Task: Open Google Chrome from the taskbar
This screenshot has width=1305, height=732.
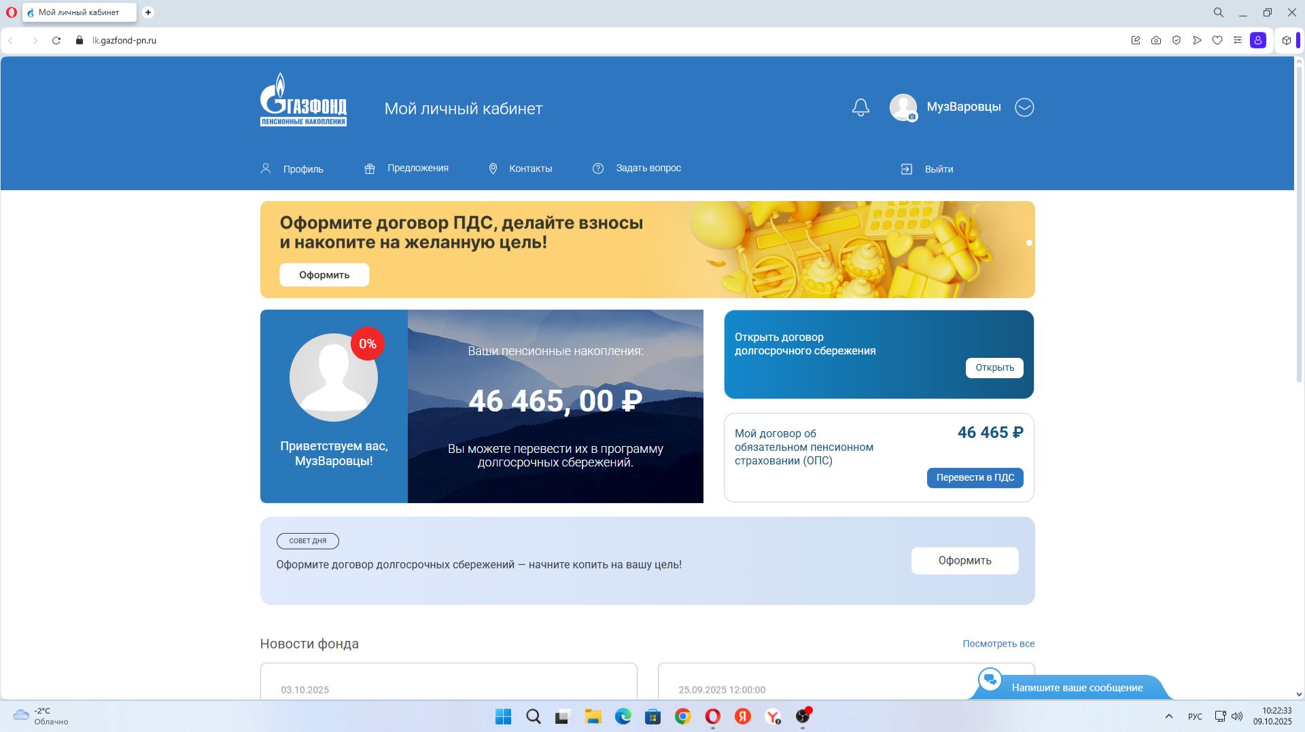Action: (683, 716)
